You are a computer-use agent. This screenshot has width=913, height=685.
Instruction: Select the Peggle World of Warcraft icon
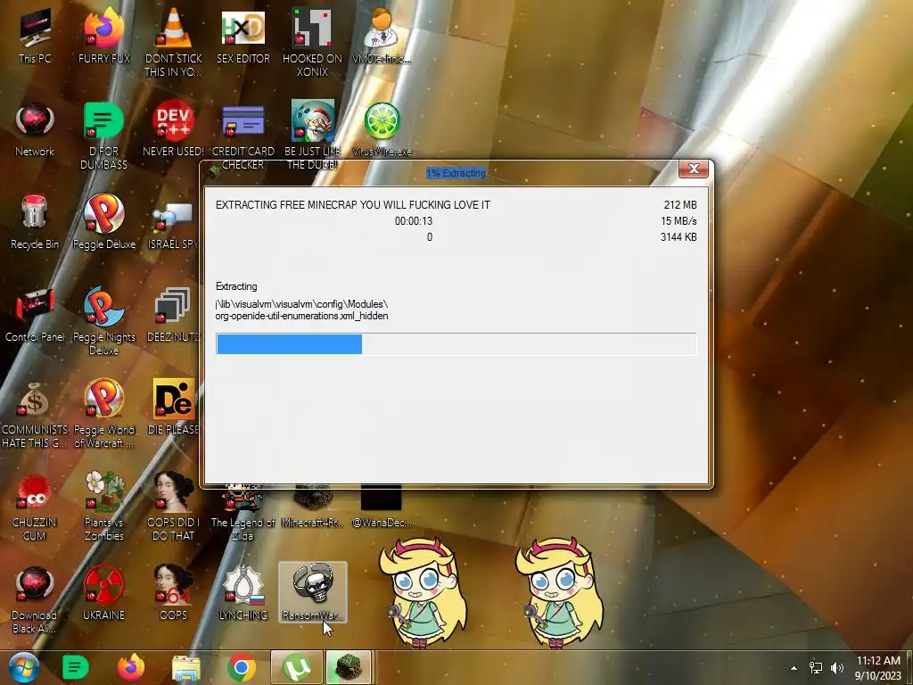[x=103, y=414]
